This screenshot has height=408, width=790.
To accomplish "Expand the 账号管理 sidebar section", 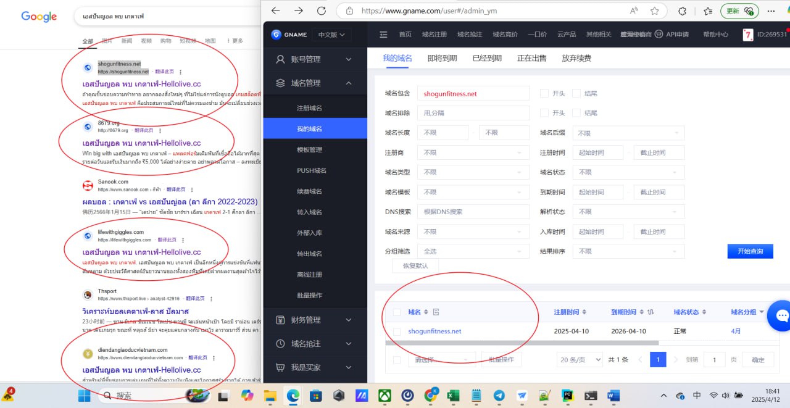I will (315, 59).
